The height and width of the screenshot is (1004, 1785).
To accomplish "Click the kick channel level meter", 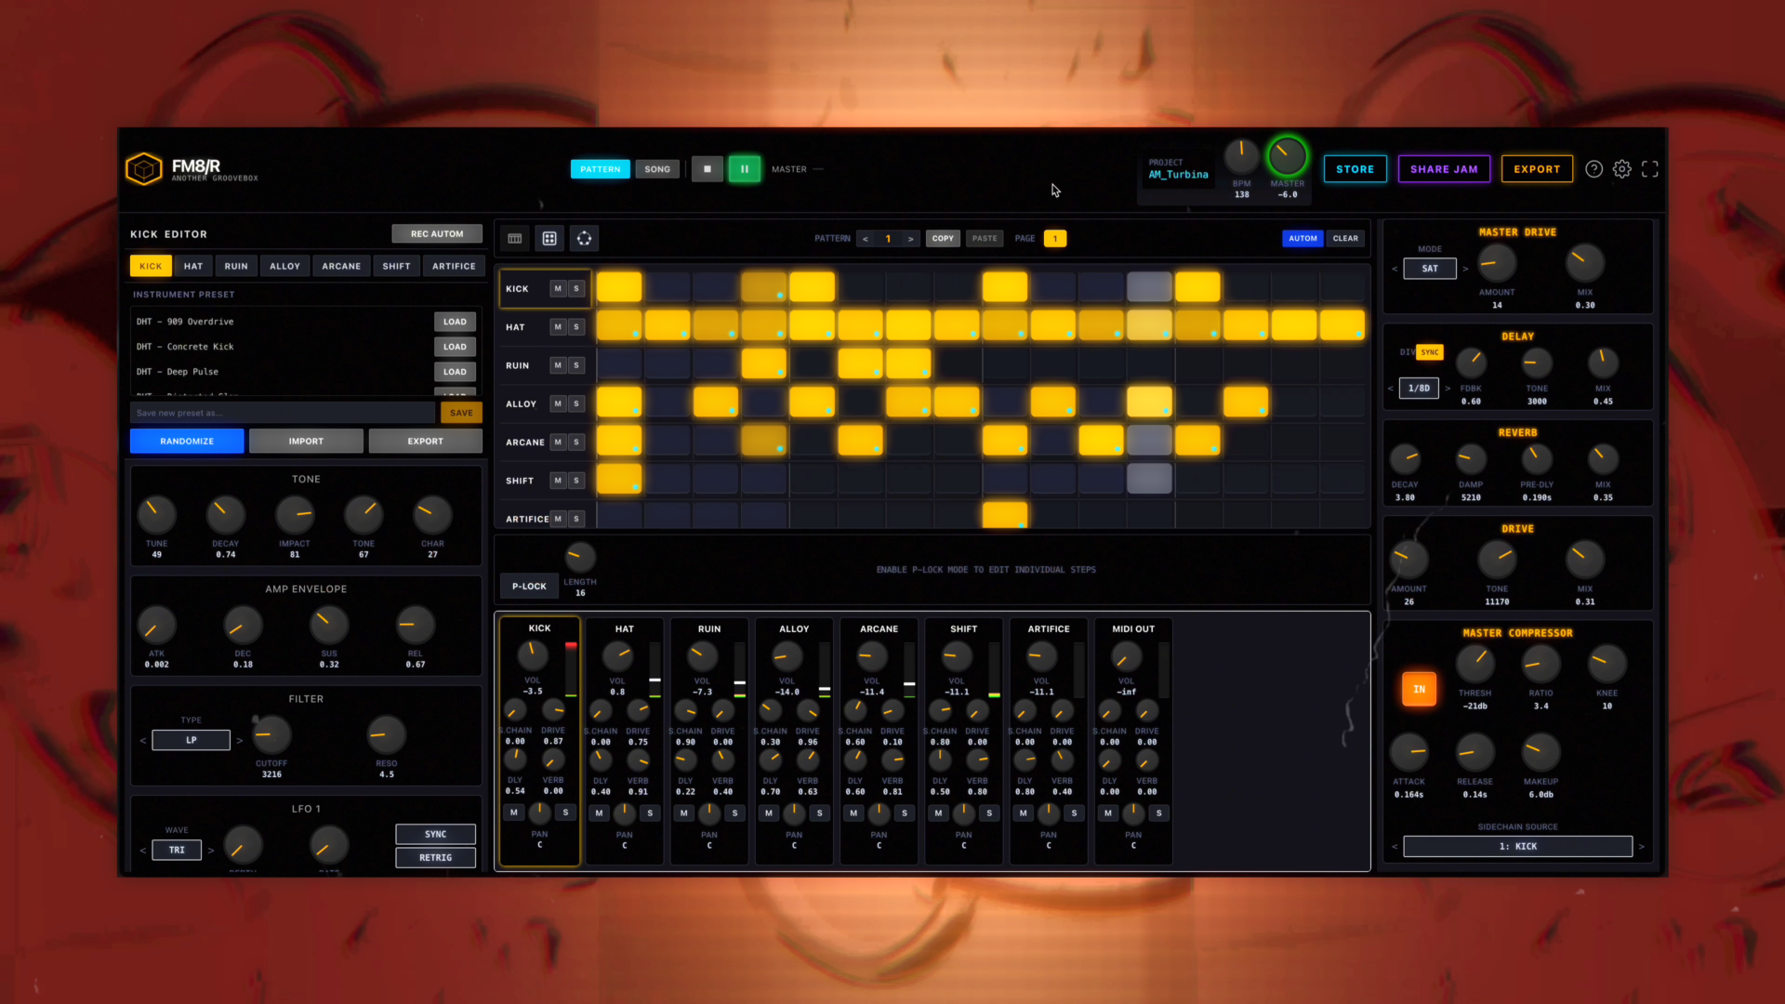I will point(571,669).
